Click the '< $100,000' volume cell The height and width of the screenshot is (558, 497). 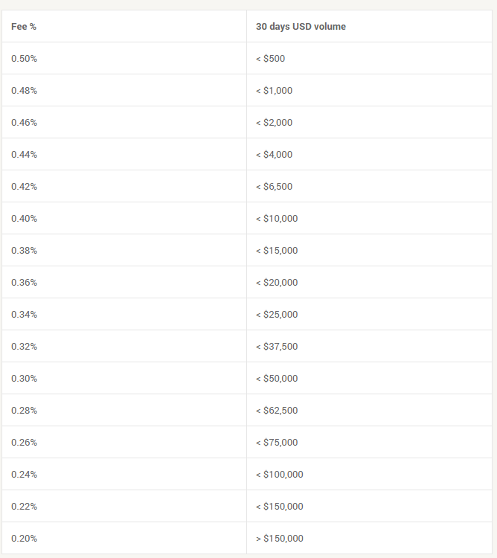pyautogui.click(x=369, y=474)
